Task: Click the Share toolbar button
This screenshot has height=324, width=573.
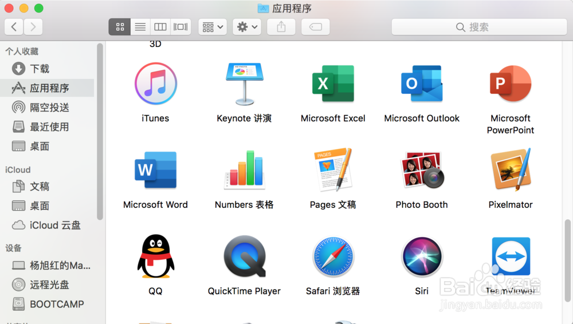Action: pos(281,27)
